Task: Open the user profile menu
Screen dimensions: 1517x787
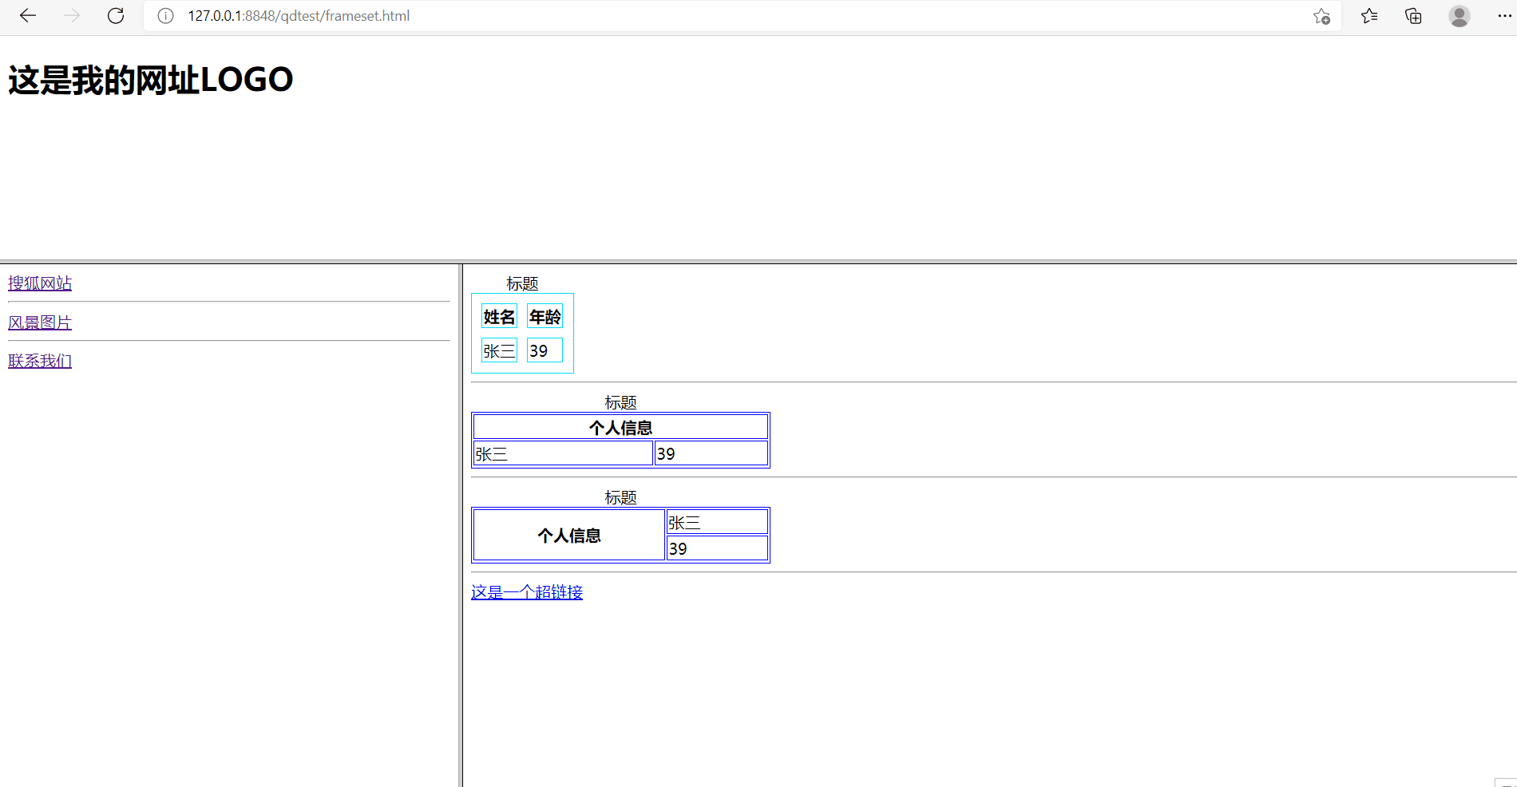Action: tap(1460, 16)
